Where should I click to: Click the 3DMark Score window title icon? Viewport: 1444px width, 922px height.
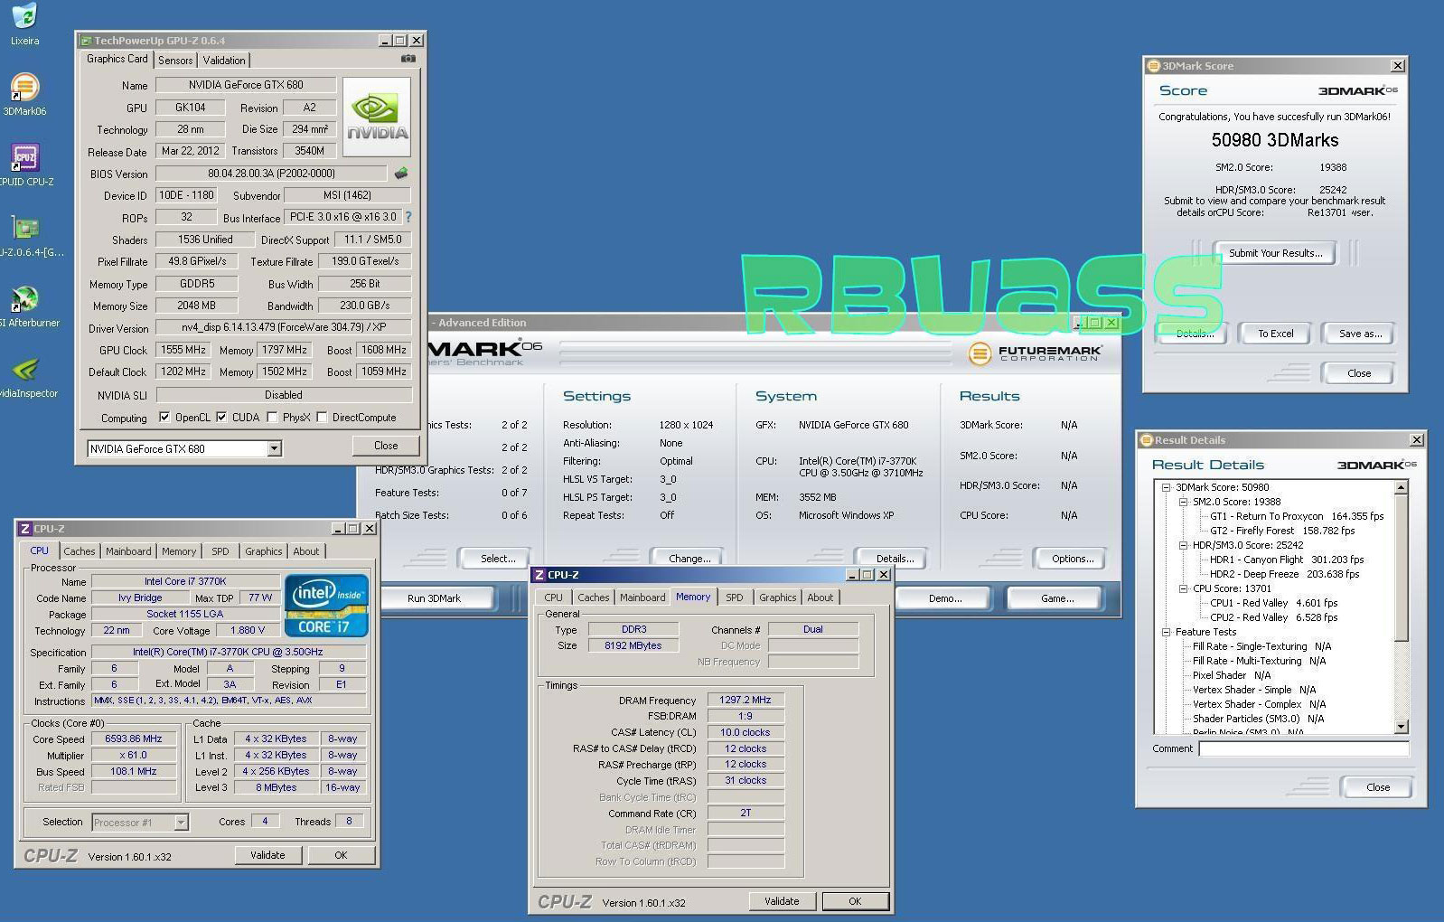click(1153, 66)
